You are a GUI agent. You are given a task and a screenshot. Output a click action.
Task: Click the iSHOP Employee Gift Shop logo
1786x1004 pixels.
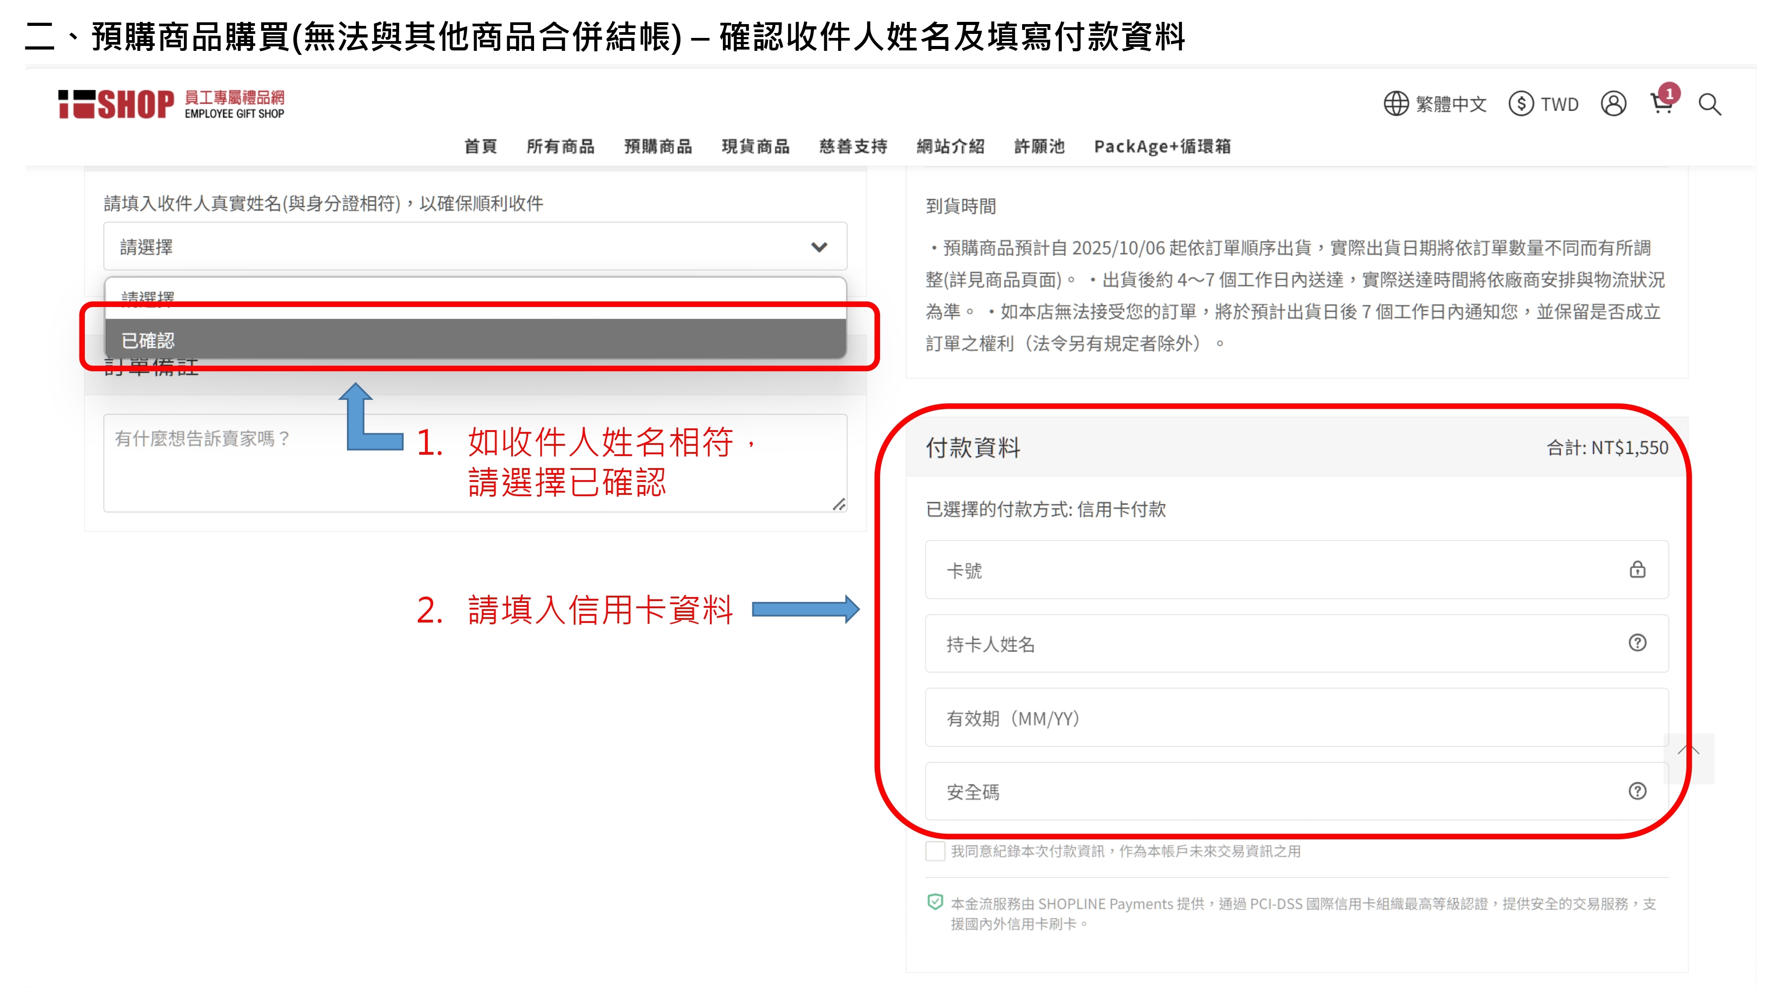pyautogui.click(x=171, y=104)
